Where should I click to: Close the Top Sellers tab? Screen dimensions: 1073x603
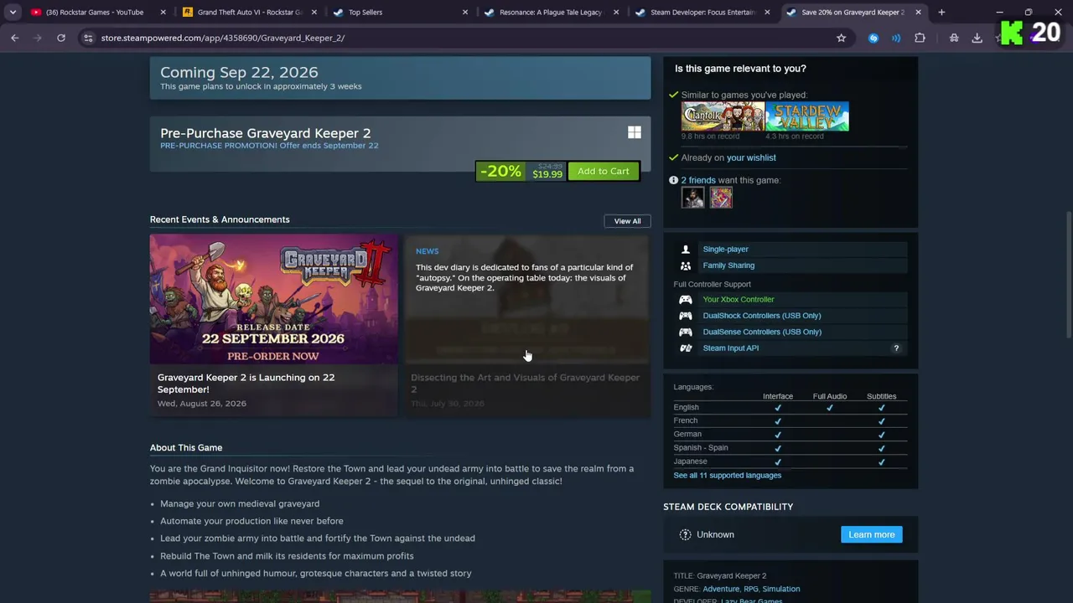[x=465, y=13]
